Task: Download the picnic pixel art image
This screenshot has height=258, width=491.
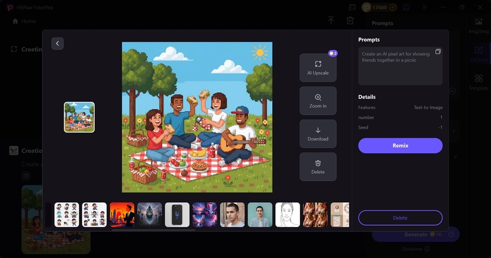Action: [318, 134]
